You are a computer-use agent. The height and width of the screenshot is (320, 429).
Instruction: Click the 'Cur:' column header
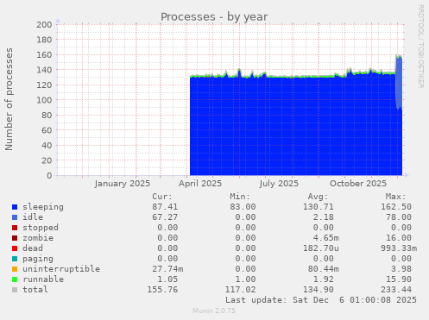162,197
